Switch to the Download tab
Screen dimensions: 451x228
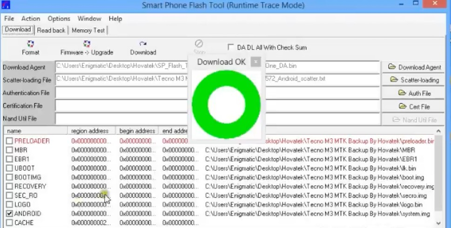click(x=18, y=30)
